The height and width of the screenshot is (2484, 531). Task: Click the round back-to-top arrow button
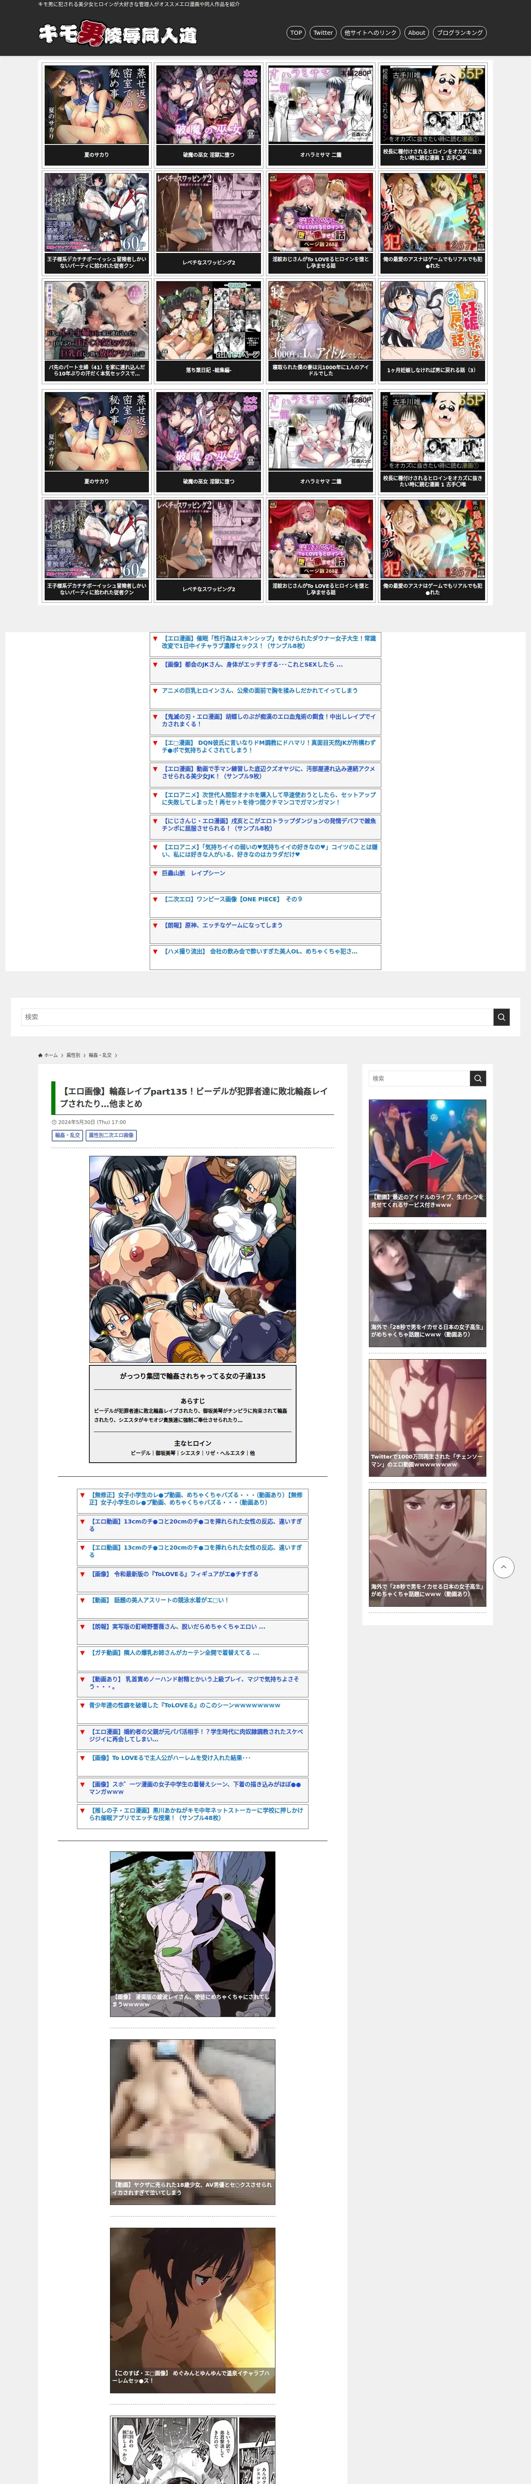pos(503,1567)
